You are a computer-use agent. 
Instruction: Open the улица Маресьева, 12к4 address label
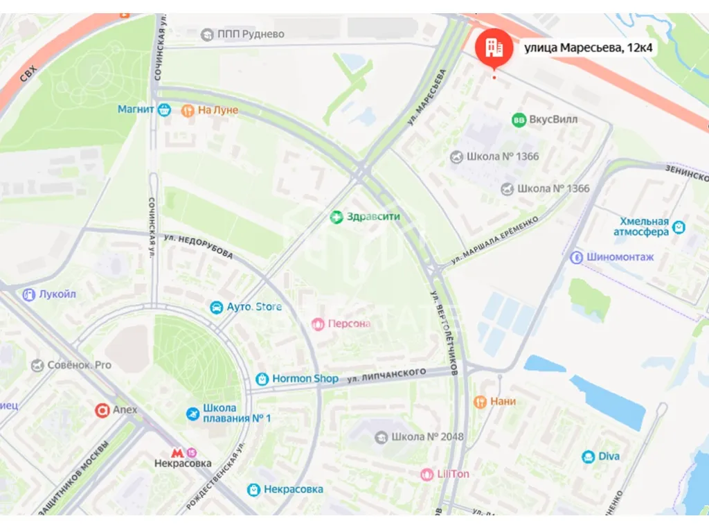(589, 48)
